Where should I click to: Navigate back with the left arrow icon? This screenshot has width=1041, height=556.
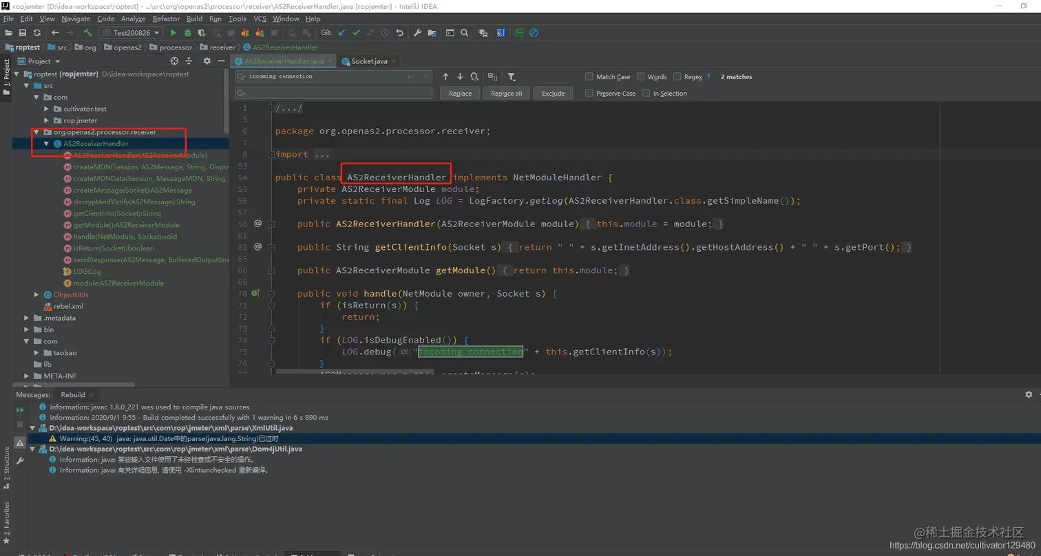point(55,32)
